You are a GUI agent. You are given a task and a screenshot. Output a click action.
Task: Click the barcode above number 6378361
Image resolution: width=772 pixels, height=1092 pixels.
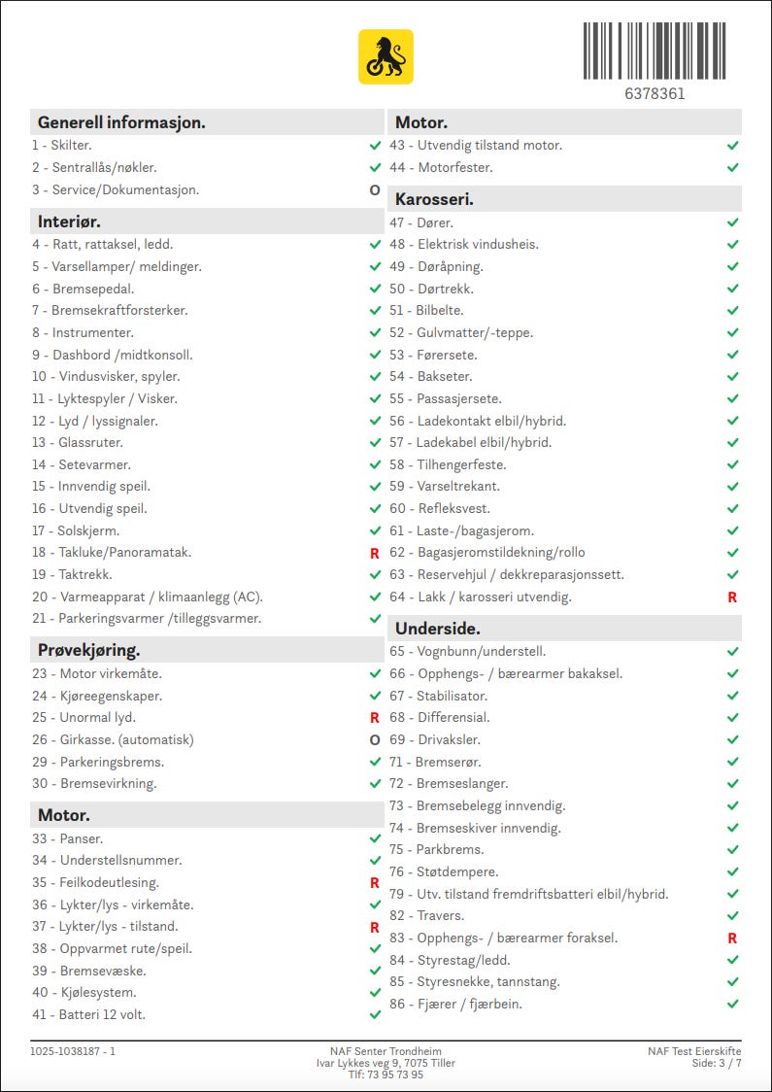pos(655,51)
